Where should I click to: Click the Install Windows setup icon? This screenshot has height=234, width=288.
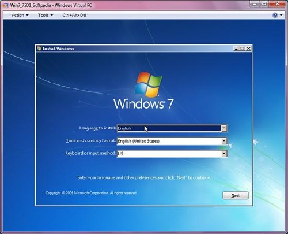pos(39,49)
